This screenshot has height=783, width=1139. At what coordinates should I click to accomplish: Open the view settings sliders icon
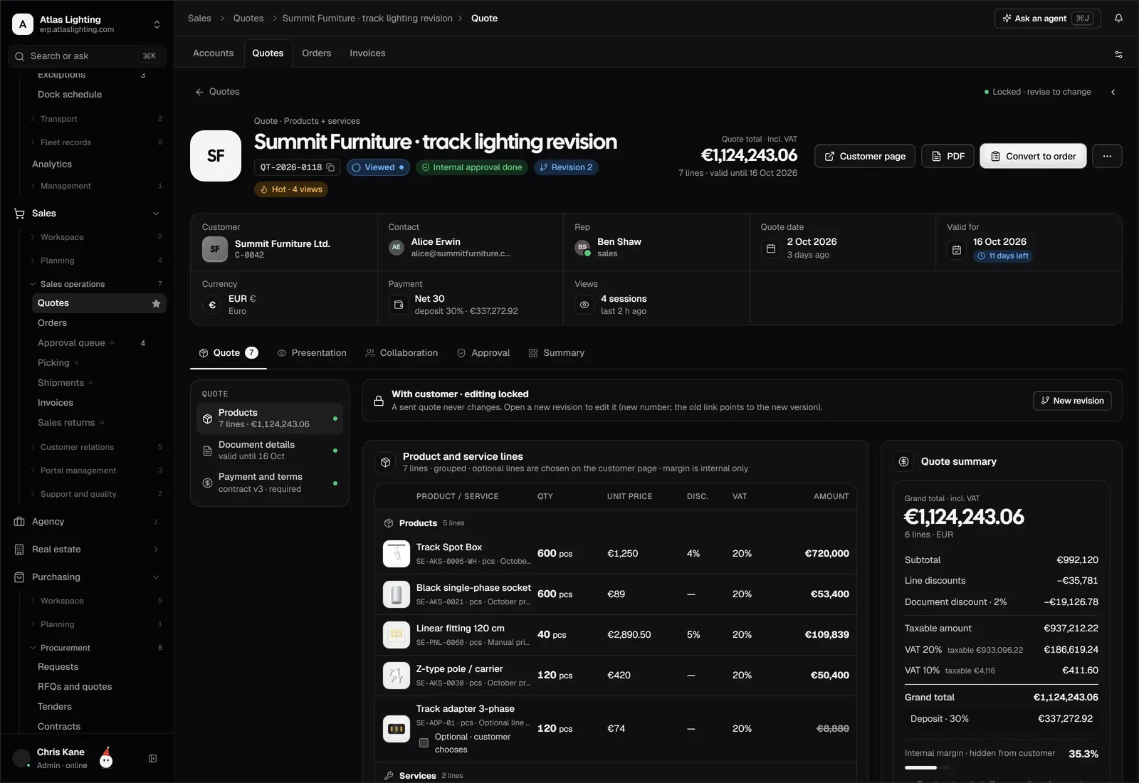1118,54
